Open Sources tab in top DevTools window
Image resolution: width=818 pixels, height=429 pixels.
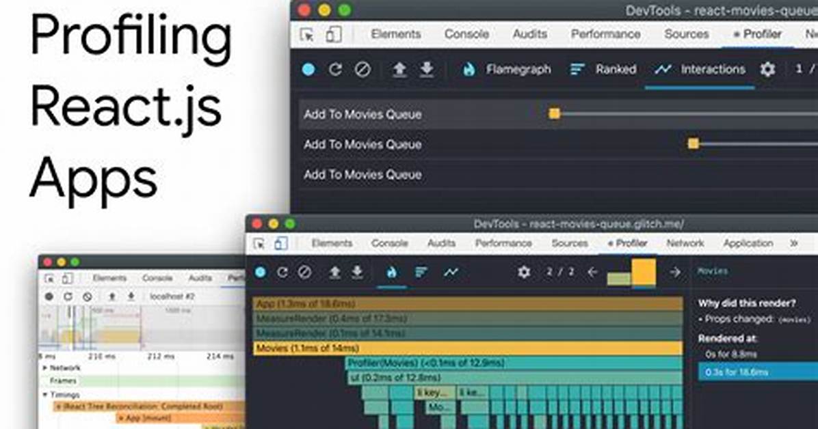point(687,34)
